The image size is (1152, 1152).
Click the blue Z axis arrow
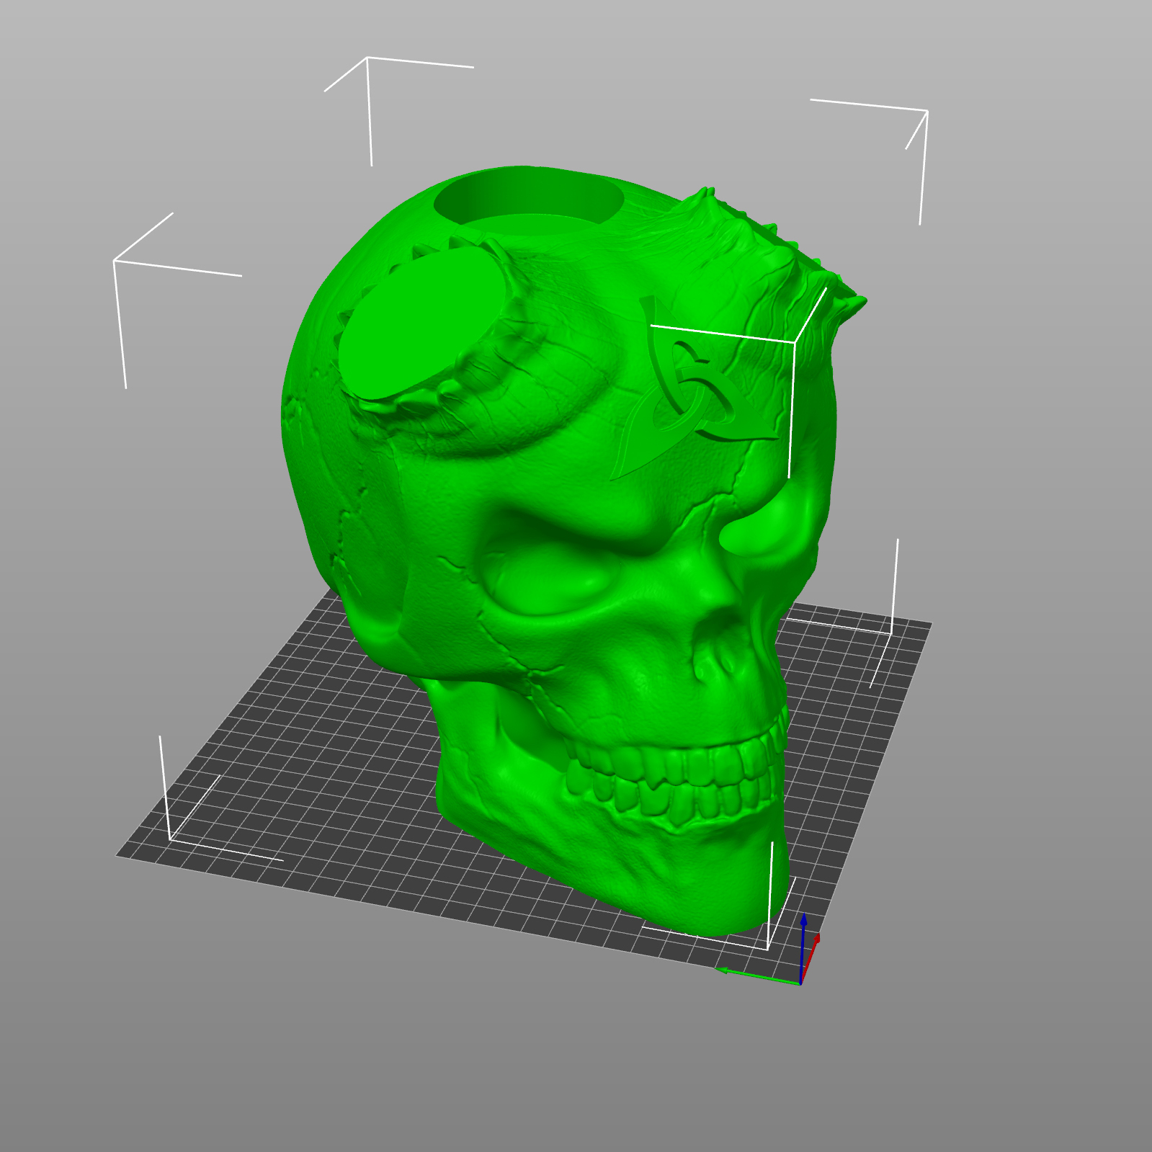[803, 948]
